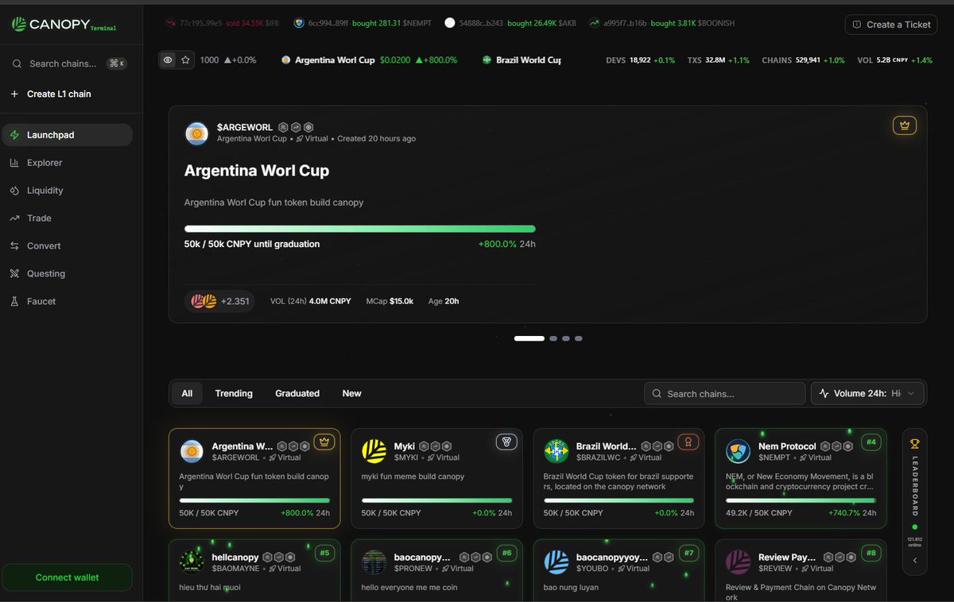Click the $YOUBO card blue logo icon

click(x=556, y=562)
